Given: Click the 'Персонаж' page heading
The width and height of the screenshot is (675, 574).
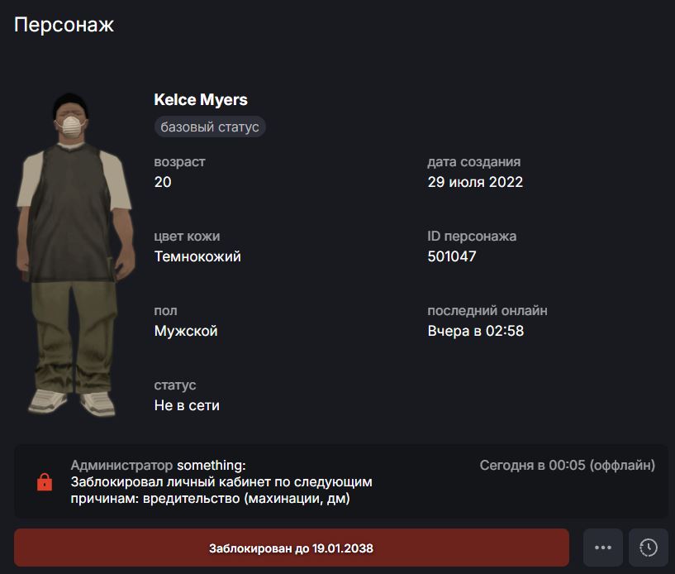Looking at the screenshot, I should 64,25.
